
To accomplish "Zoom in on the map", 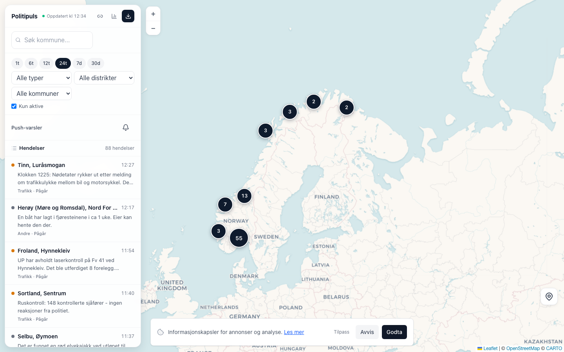I will click(x=153, y=14).
